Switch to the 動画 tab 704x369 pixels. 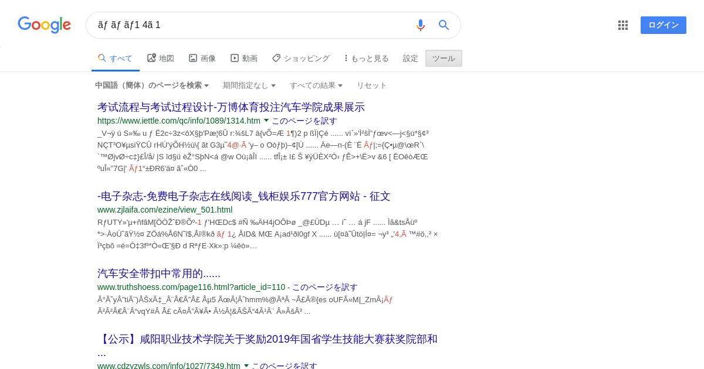pyautogui.click(x=244, y=58)
